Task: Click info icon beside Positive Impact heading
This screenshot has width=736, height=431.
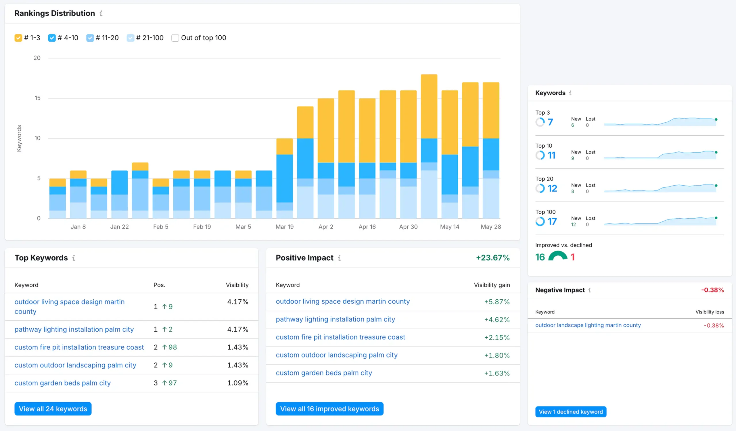Action: point(339,258)
